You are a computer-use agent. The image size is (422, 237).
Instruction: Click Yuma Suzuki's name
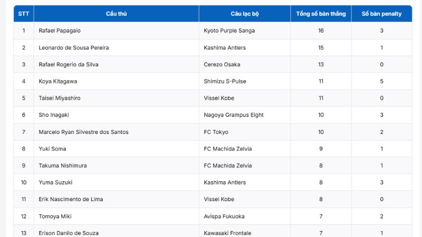[55, 182]
